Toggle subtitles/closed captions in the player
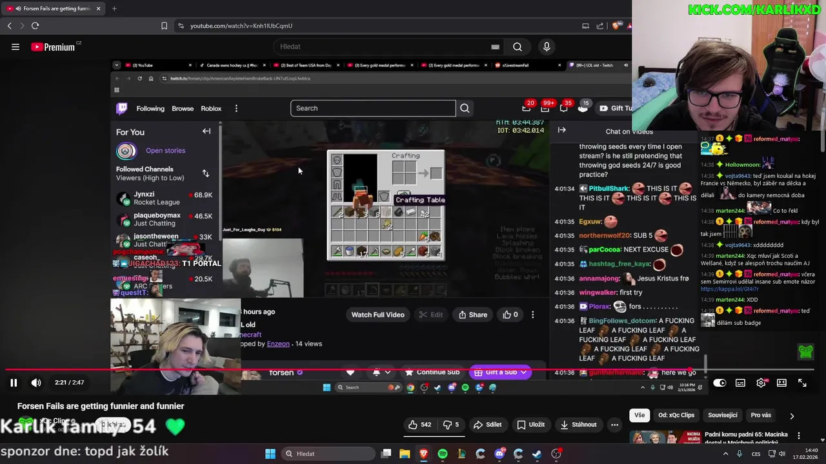 coord(740,383)
